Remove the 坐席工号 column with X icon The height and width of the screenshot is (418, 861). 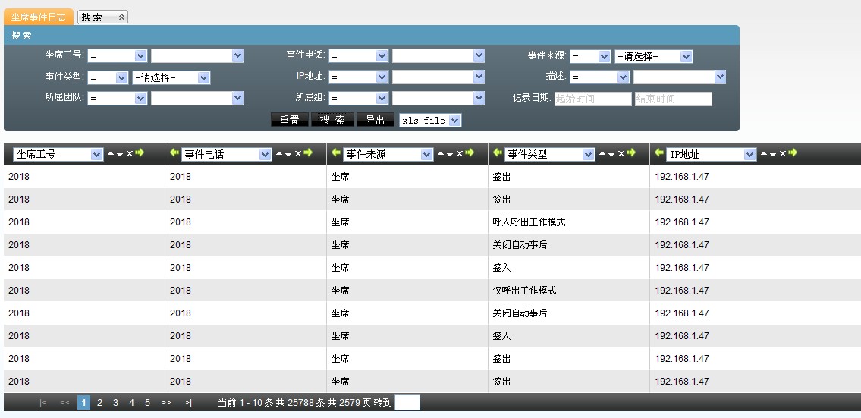(x=130, y=154)
